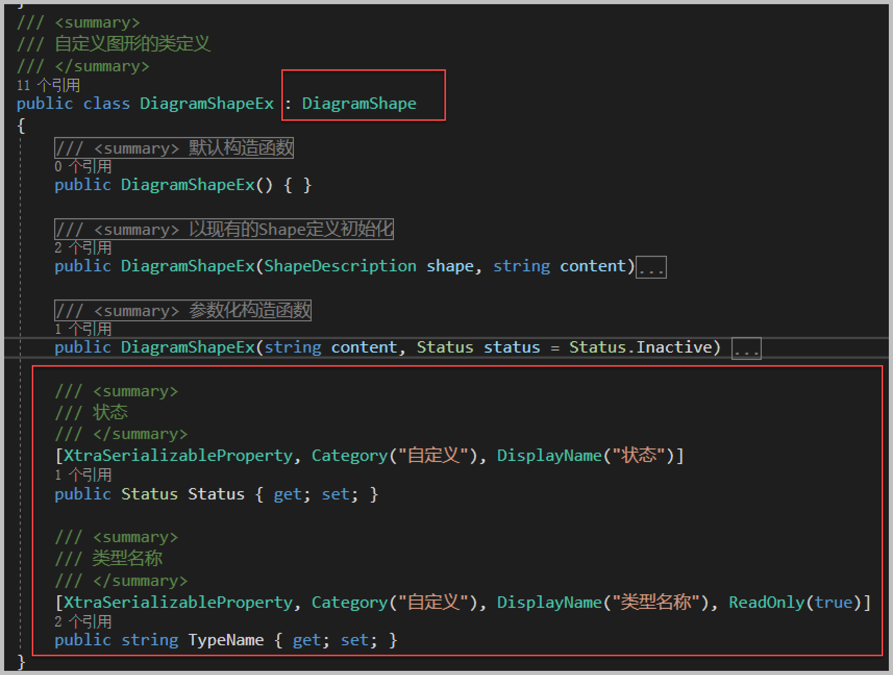Expand collapsed summary "以现有的Shape定义初始化"
This screenshot has width=893, height=675.
pyautogui.click(x=224, y=229)
